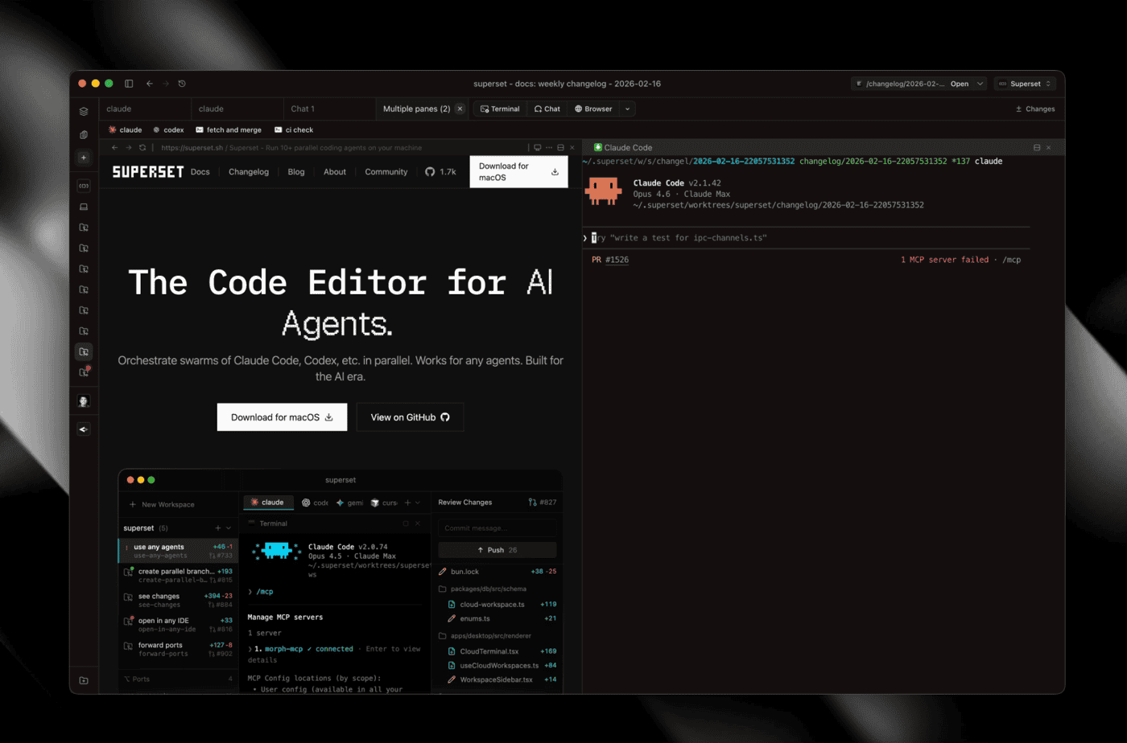Image resolution: width=1127 pixels, height=743 pixels.
Task: Open the Blog link in site navigation
Action: click(296, 172)
